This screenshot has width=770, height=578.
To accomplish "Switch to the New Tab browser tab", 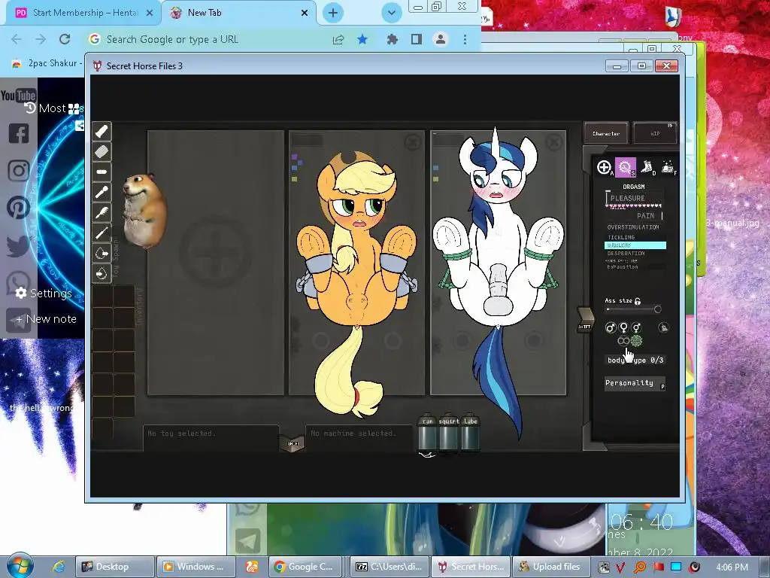I will (x=237, y=13).
